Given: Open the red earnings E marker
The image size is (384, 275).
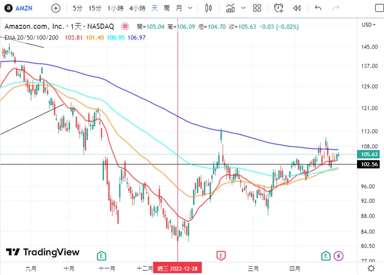Looking at the screenshot, I should point(221,256).
